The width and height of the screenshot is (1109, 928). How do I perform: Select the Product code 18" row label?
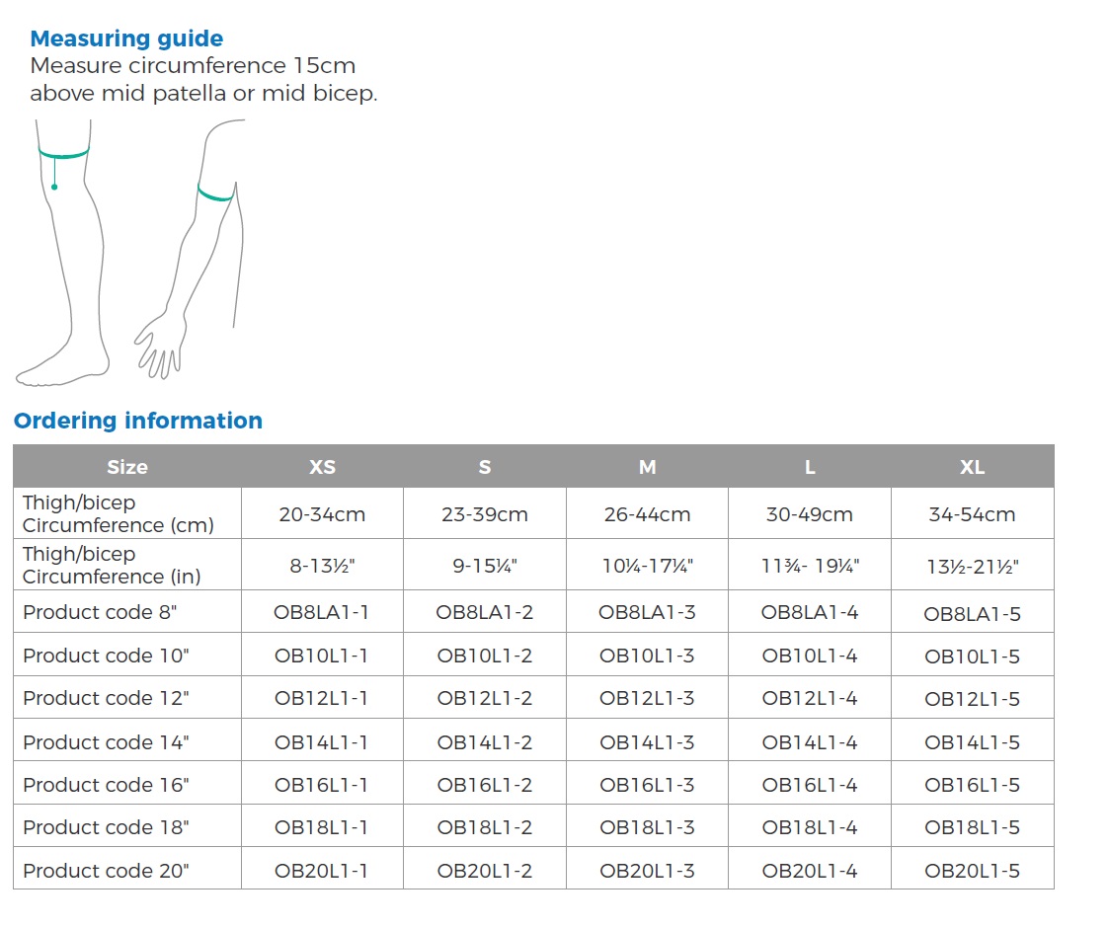click(106, 827)
